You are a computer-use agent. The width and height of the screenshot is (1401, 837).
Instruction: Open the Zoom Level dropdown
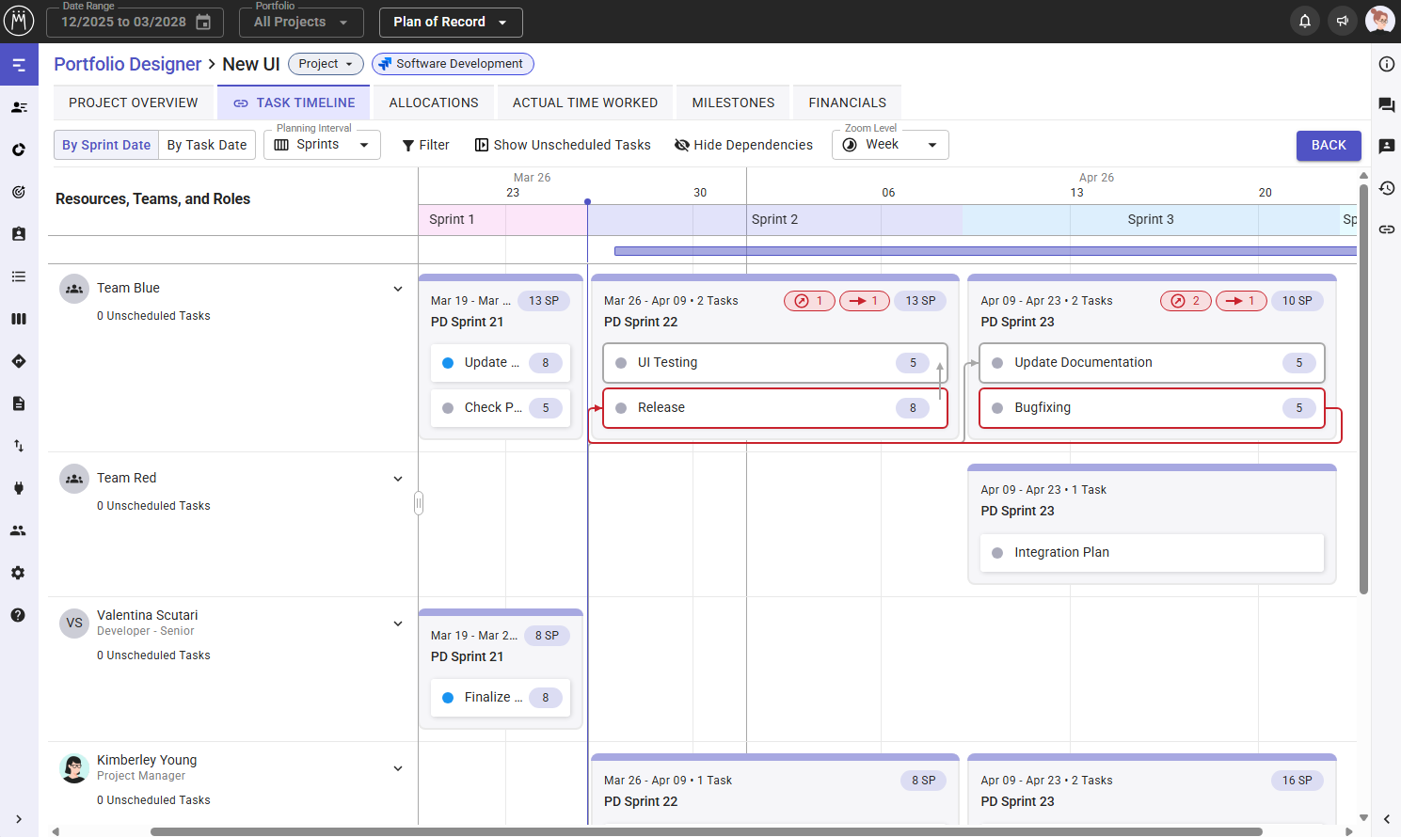coord(889,145)
